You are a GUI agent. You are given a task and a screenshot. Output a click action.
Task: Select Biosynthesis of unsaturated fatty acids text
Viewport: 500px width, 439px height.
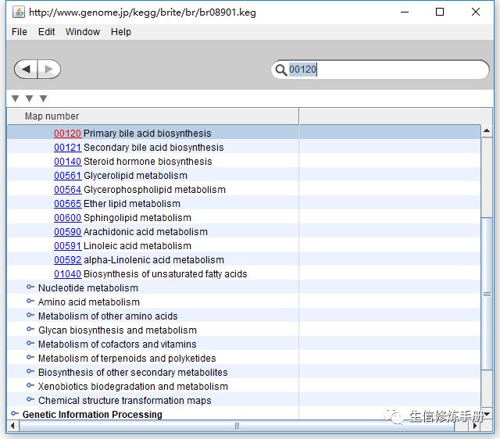click(165, 274)
